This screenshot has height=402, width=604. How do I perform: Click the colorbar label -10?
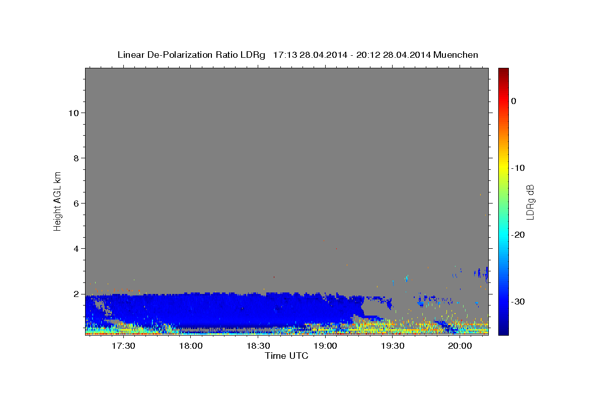(518, 168)
